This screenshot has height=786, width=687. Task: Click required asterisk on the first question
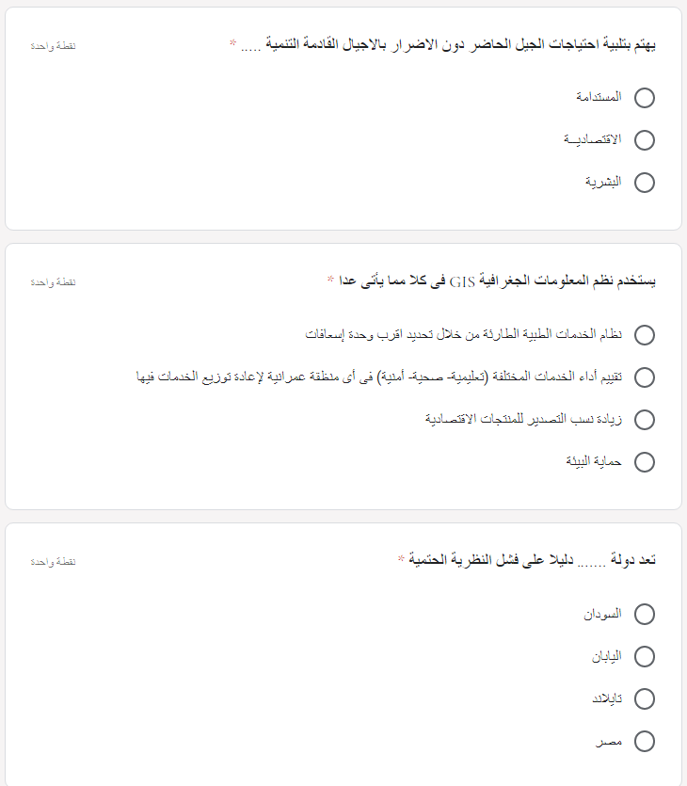click(x=232, y=43)
